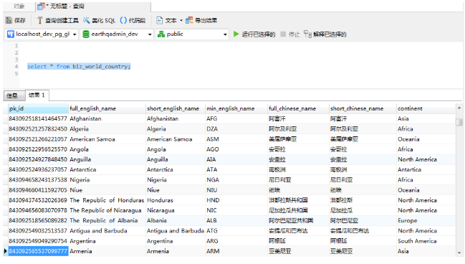Viewport: 465px width, 264px height.
Task: Click the Anguilla full_english_name cell
Action: (107, 159)
